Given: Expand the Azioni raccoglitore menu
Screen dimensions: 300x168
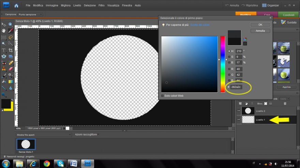Looking at the screenshot, I should (x=86, y=135).
